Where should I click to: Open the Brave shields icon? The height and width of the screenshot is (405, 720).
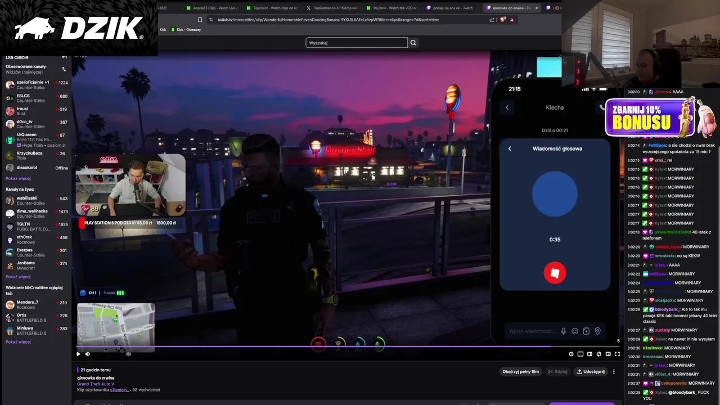click(503, 20)
